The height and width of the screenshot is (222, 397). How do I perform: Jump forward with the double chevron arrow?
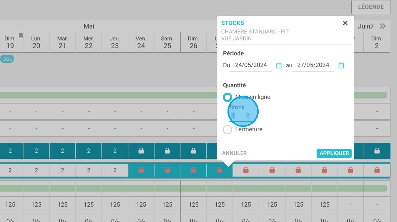[382, 26]
